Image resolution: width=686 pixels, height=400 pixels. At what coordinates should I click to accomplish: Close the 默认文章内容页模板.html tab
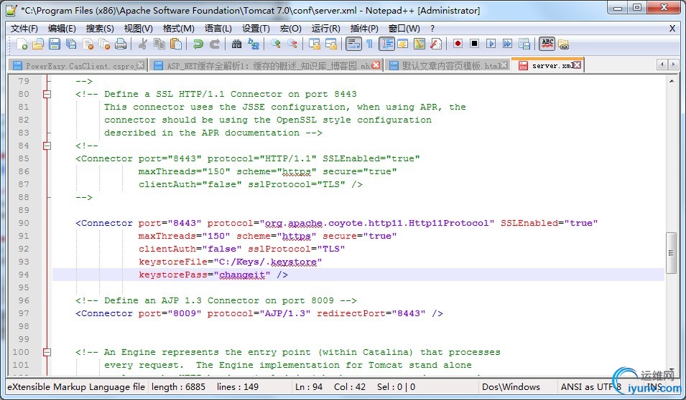[x=504, y=65]
